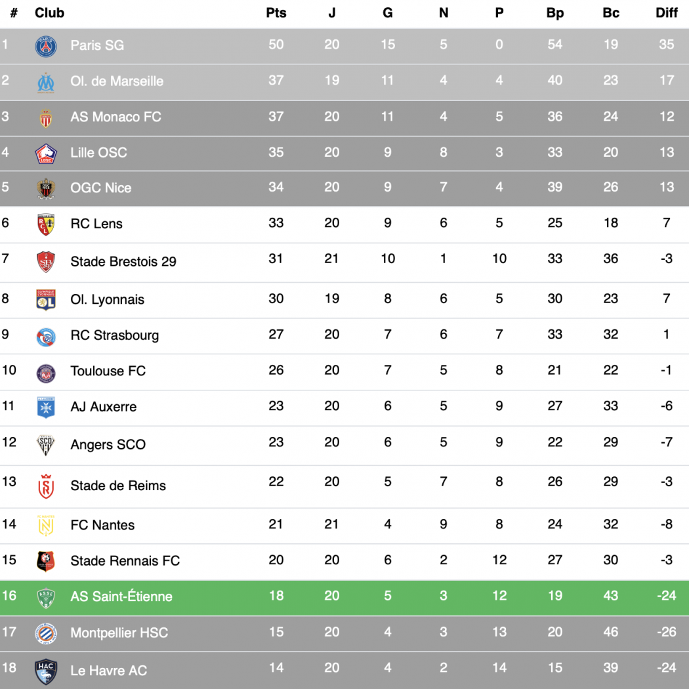This screenshot has width=689, height=689.
Task: Sort table by Pts column header
Action: click(276, 12)
